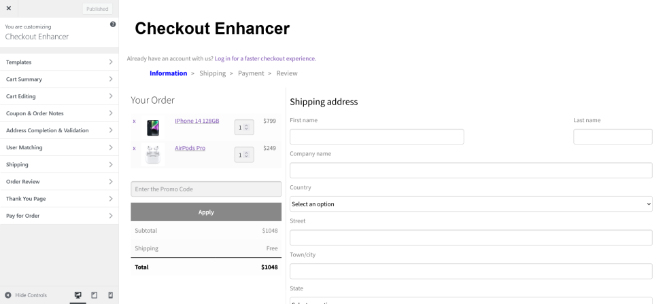Switch to mobile preview device icon

111,295
